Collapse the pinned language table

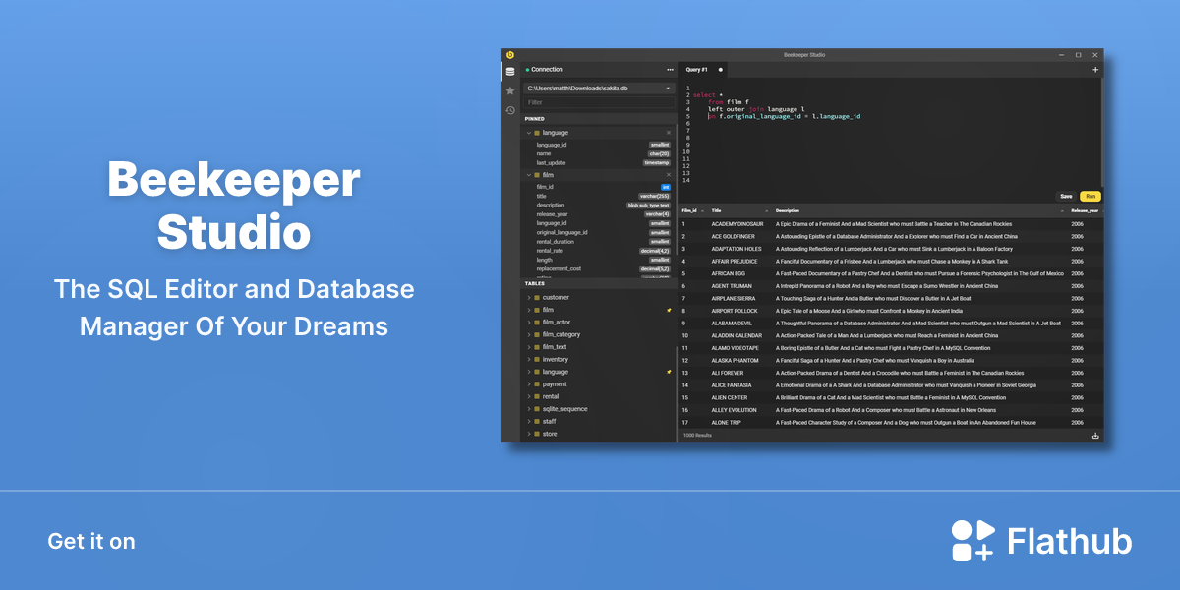[x=528, y=132]
